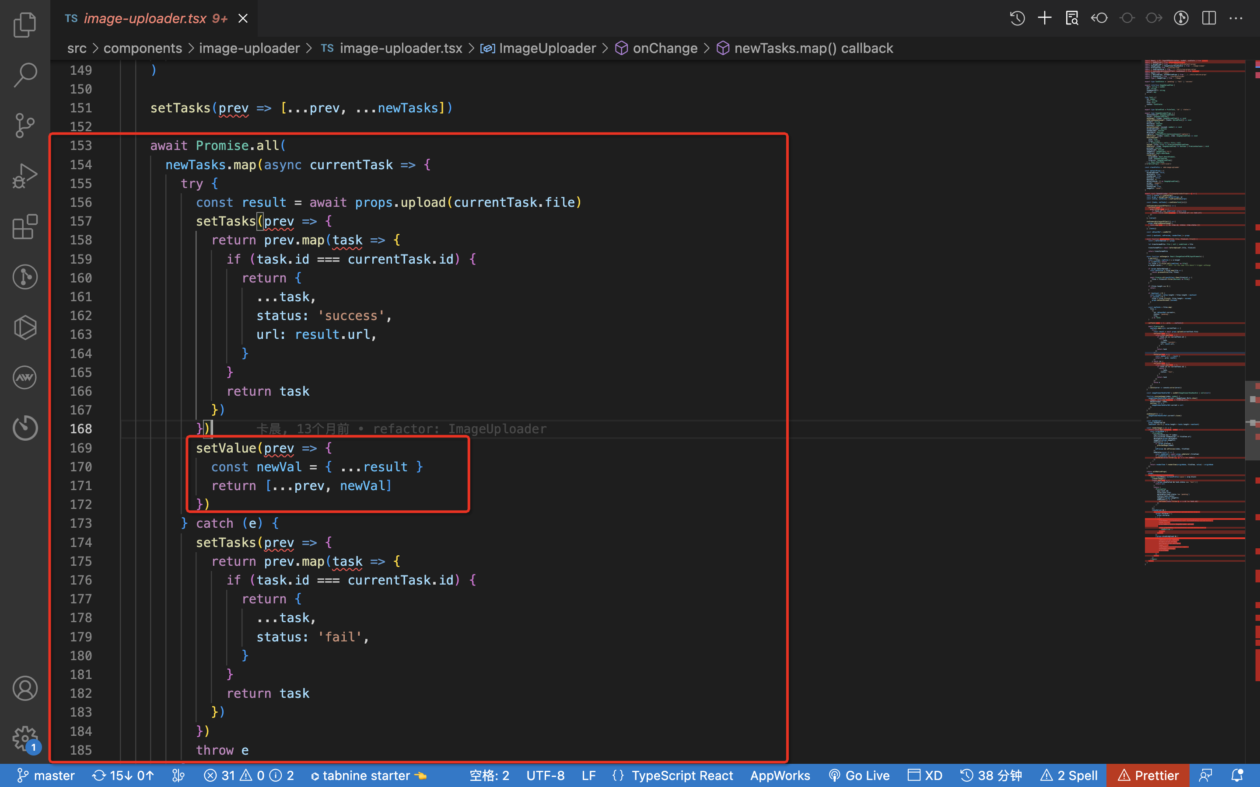Image resolution: width=1260 pixels, height=787 pixels.
Task: Close the image-uploader.tsx tab
Action: click(243, 18)
